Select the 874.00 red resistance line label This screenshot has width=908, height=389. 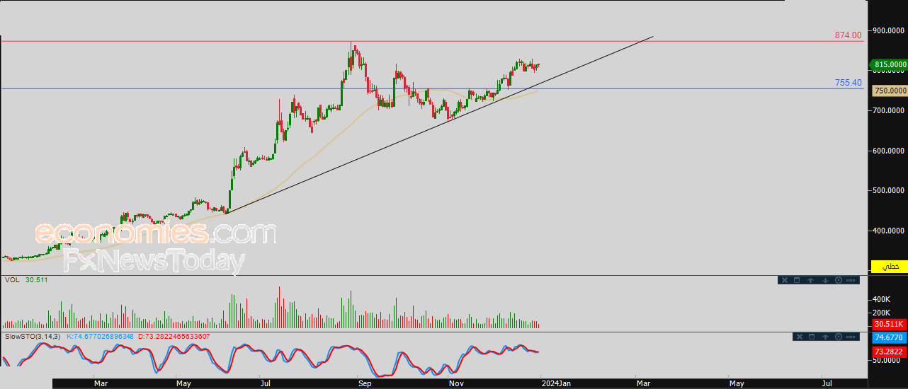click(848, 35)
